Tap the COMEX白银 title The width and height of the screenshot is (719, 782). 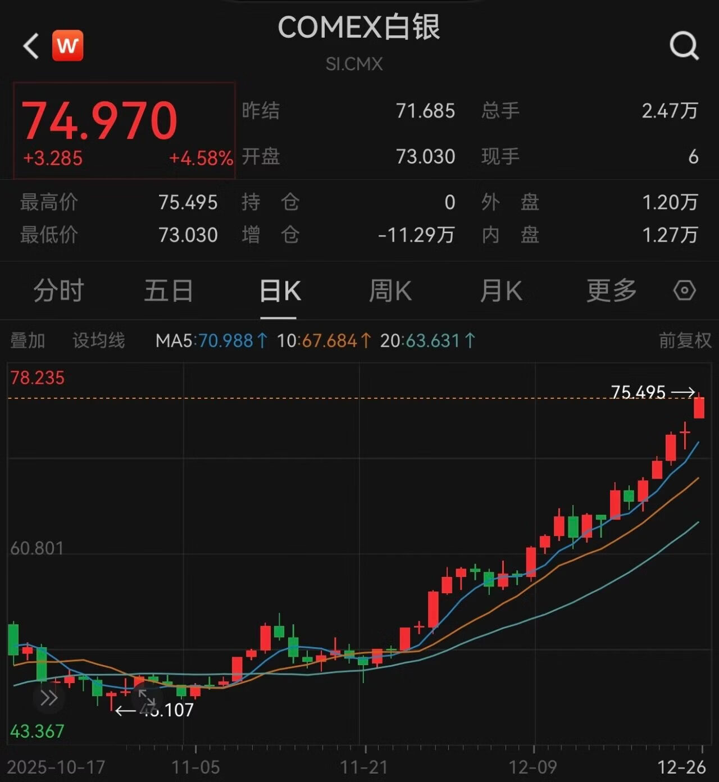click(x=359, y=28)
